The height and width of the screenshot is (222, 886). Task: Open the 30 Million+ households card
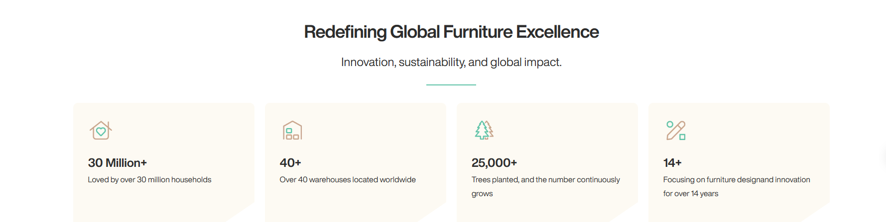(164, 162)
